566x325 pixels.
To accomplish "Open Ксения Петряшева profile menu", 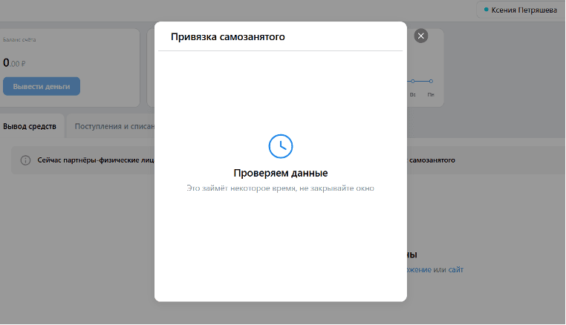I will 521,10.
